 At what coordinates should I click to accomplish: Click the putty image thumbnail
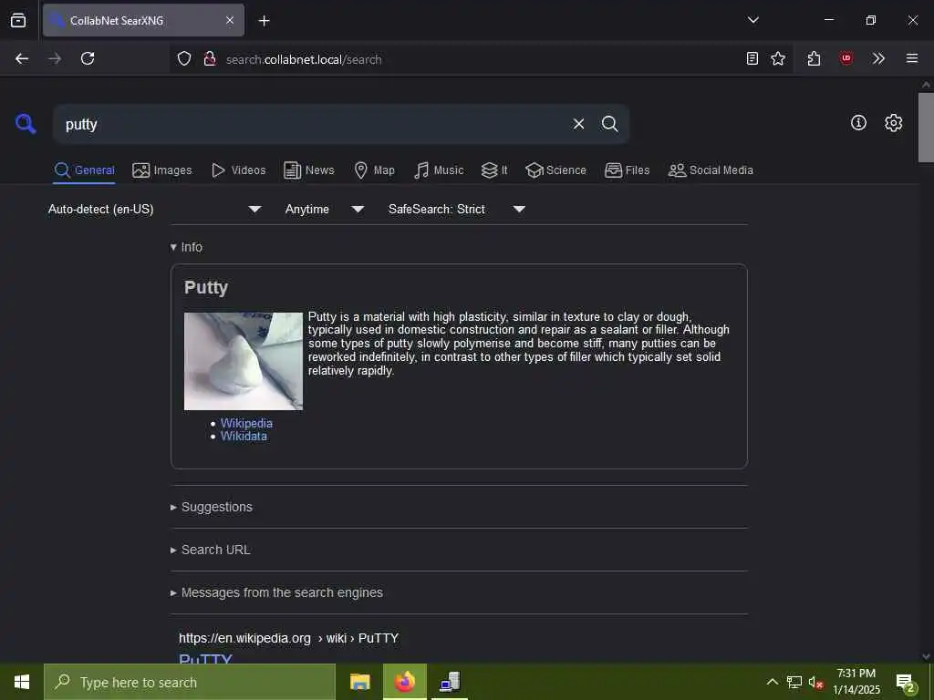tap(243, 361)
